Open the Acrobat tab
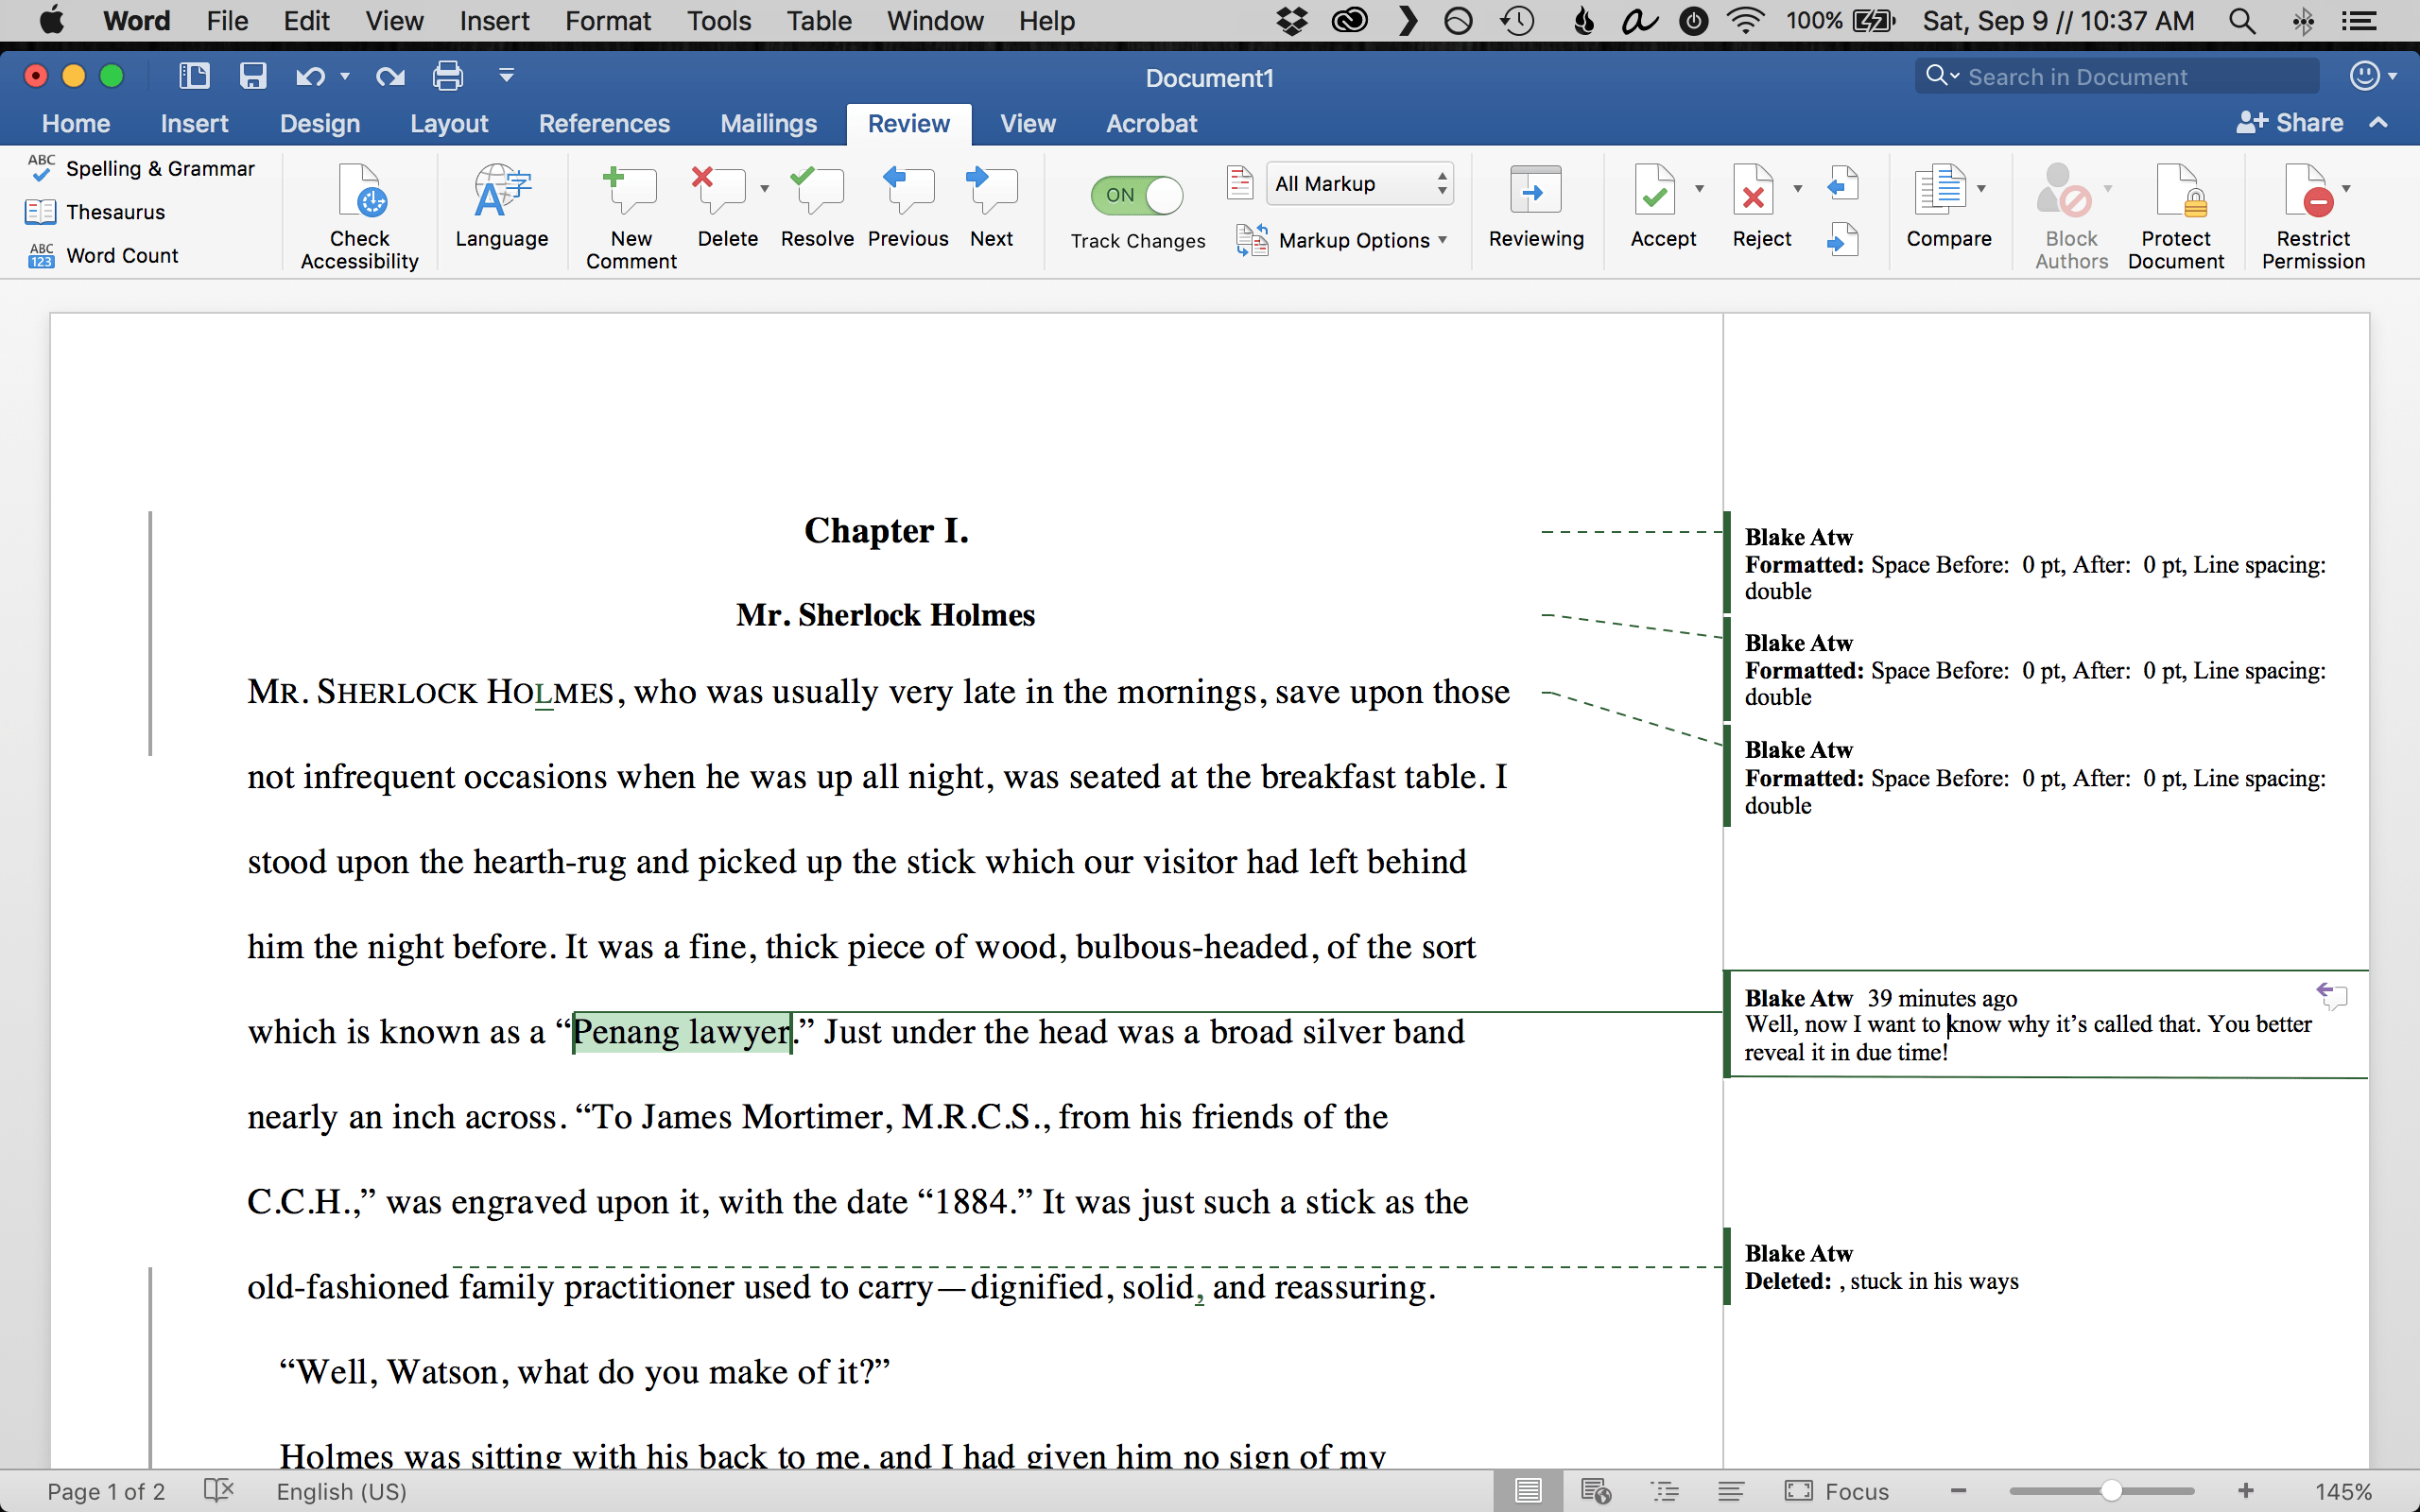2420x1512 pixels. pos(1151,123)
